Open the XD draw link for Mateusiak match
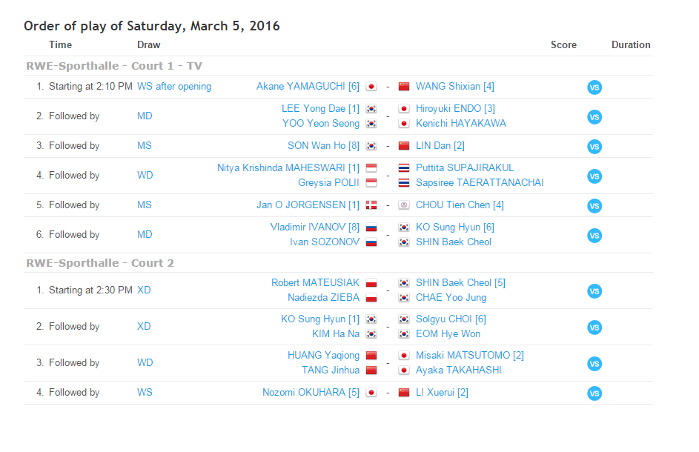 144,290
